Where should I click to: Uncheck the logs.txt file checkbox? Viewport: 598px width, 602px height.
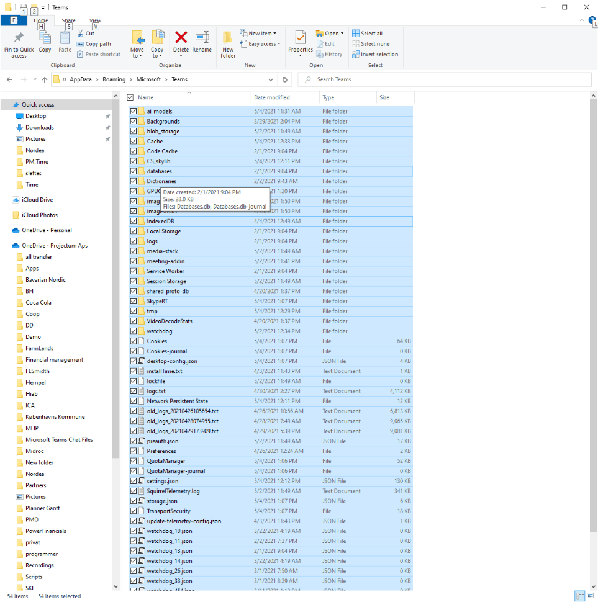pos(134,391)
